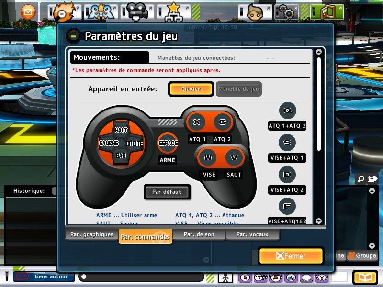383x287 pixels.
Task: Click the F key button above VISE+ATQ1&2
Action: coord(287,206)
